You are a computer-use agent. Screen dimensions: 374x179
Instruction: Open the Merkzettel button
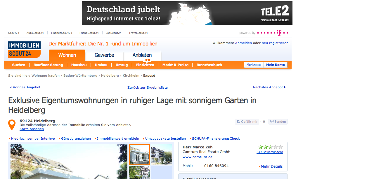coord(254,65)
